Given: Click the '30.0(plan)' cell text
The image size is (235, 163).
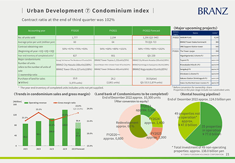Looking at the screenshot, I should tap(151, 79).
